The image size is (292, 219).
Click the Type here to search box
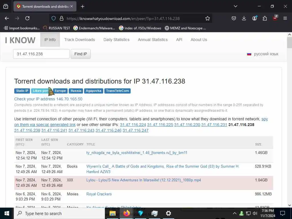(59, 213)
